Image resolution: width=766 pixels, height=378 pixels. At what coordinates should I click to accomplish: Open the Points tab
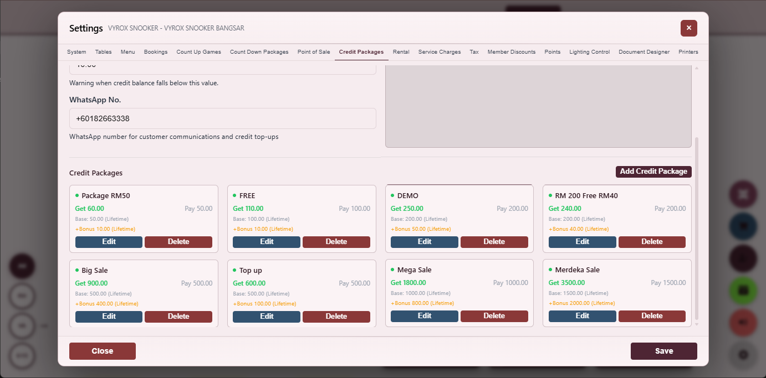point(553,52)
